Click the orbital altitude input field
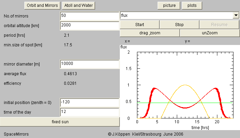Screen dimensions: 240x138 click(89, 25)
